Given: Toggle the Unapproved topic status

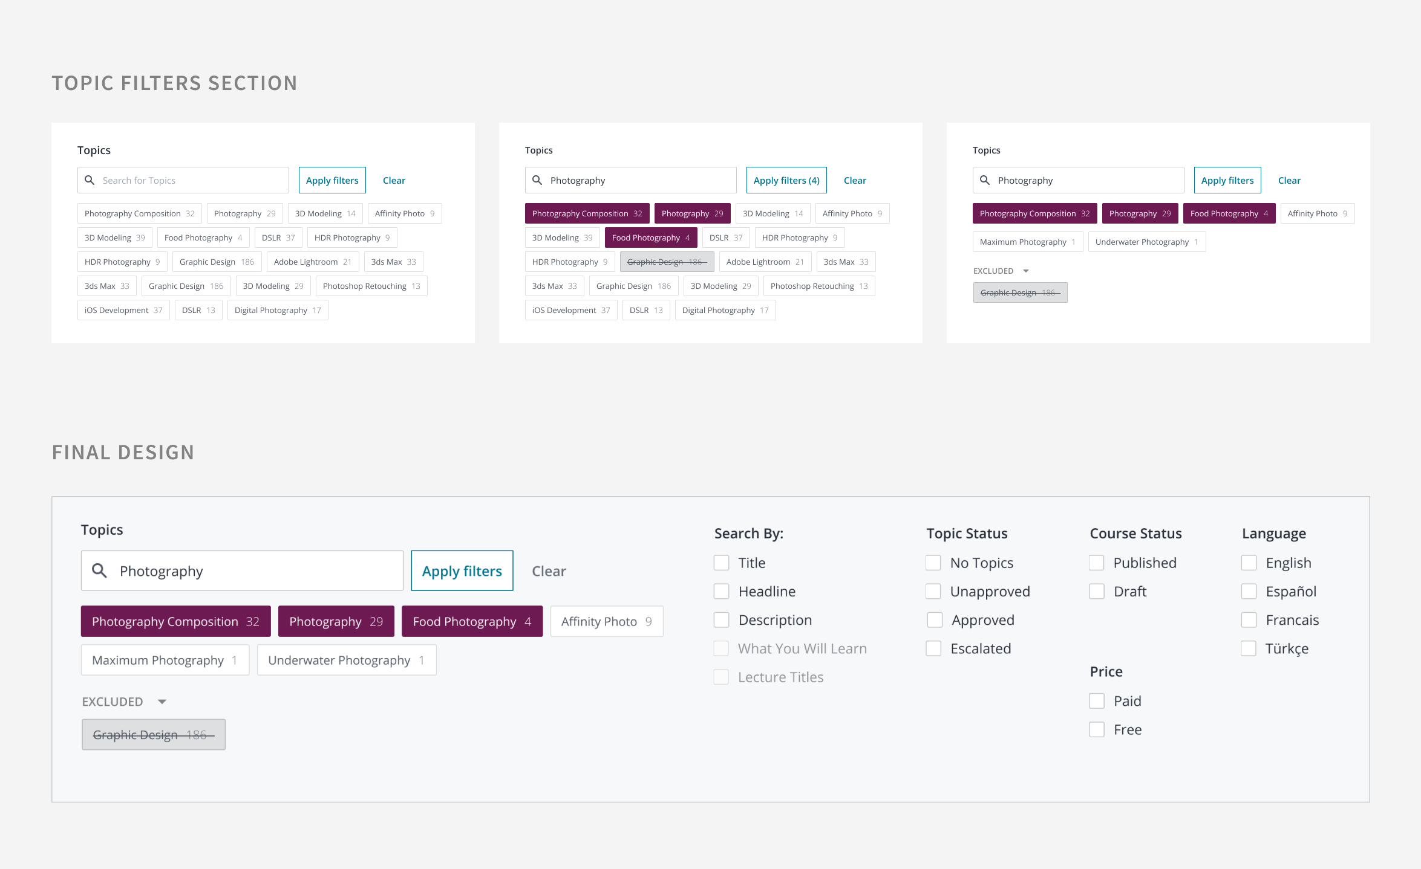Looking at the screenshot, I should pos(933,591).
